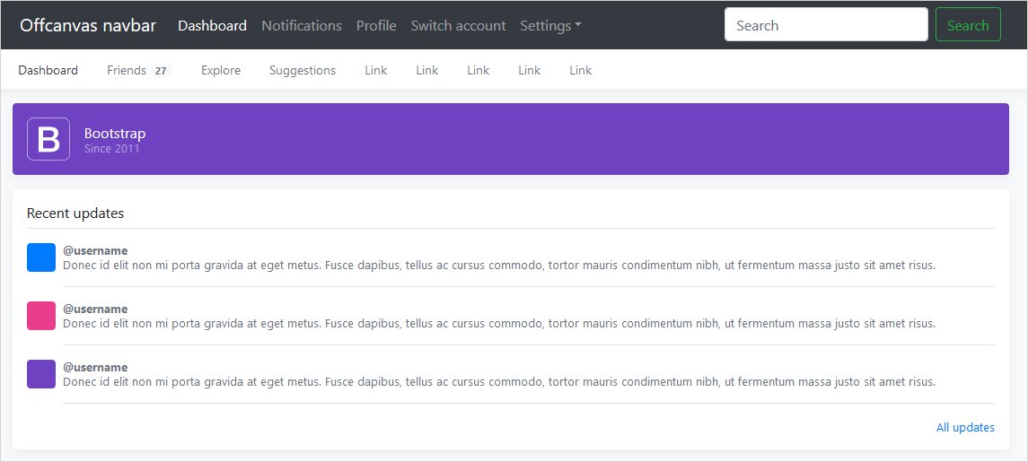Viewport: 1028px width, 462px height.
Task: Click the green Search button
Action: click(x=968, y=25)
